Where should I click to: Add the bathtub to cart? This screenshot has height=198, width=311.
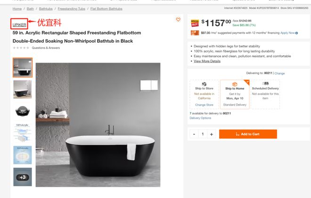248,134
